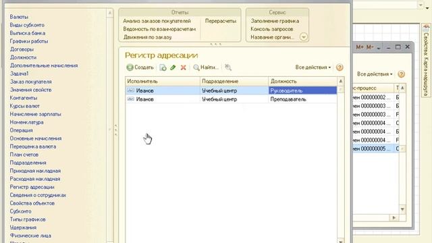
Task: Open Все действия menu in Регистр адресации
Action: 313,67
